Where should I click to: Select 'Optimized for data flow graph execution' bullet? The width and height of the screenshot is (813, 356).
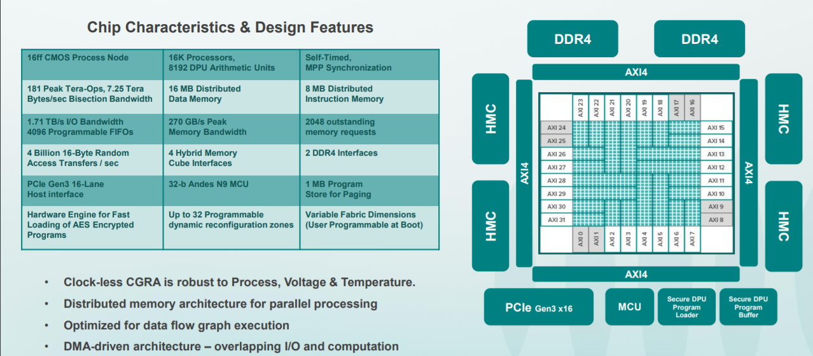click(176, 325)
